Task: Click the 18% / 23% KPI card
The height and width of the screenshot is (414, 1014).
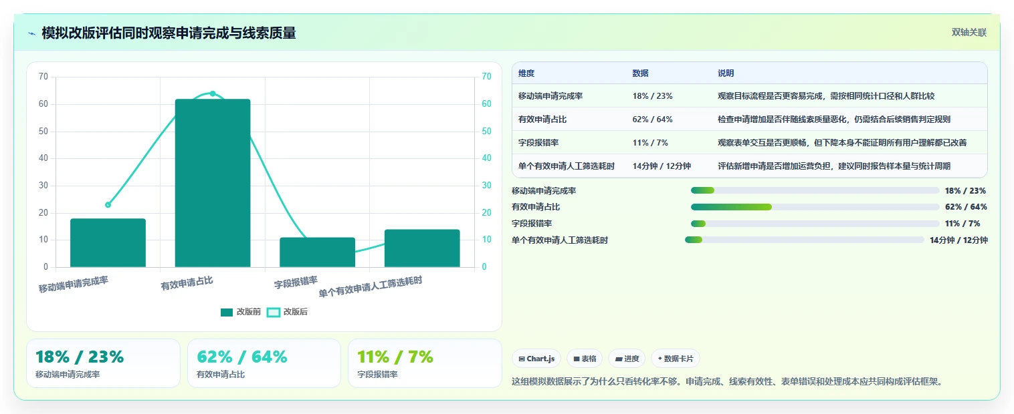Action: [x=103, y=363]
